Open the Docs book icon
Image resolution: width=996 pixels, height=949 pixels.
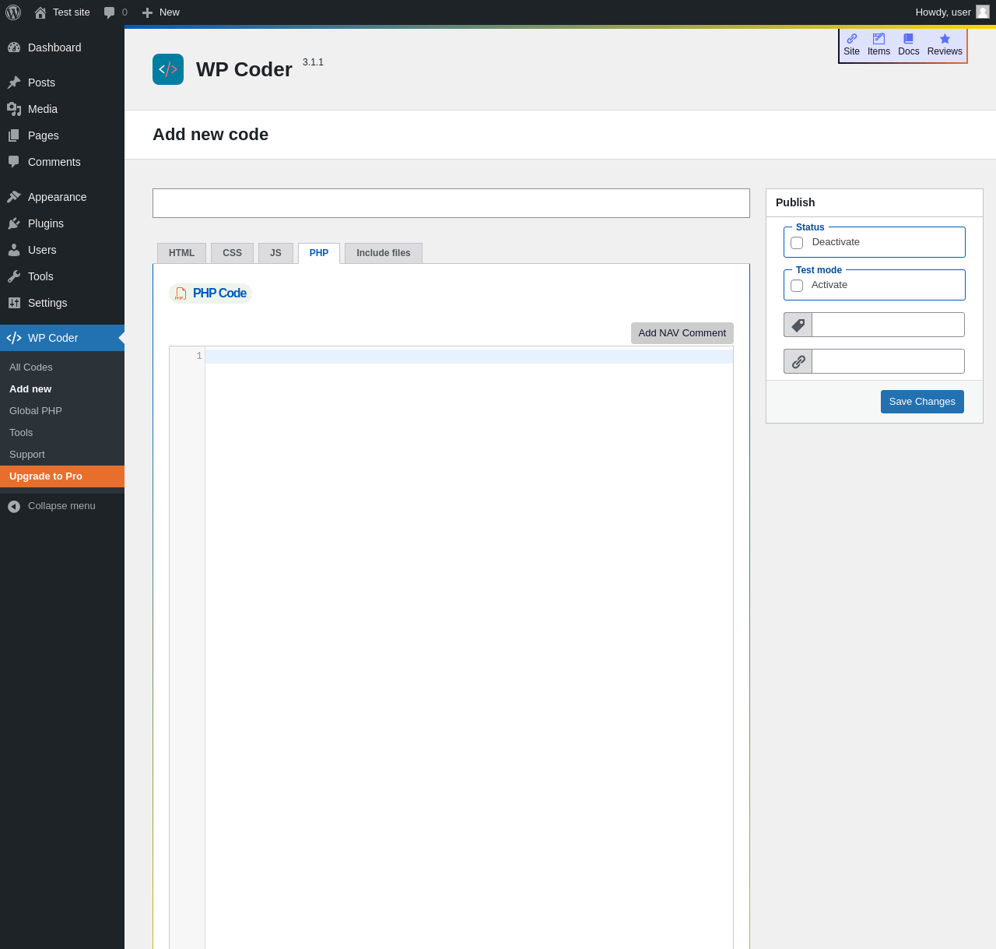point(908,38)
